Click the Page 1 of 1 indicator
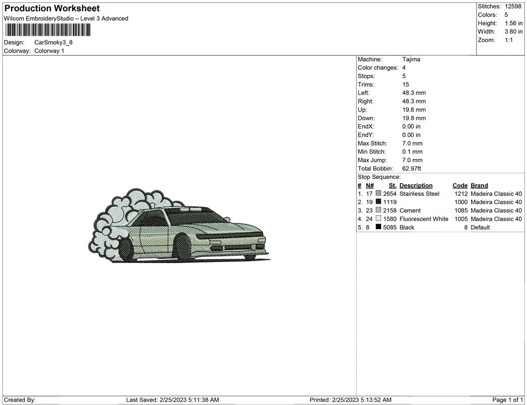 tap(507, 400)
